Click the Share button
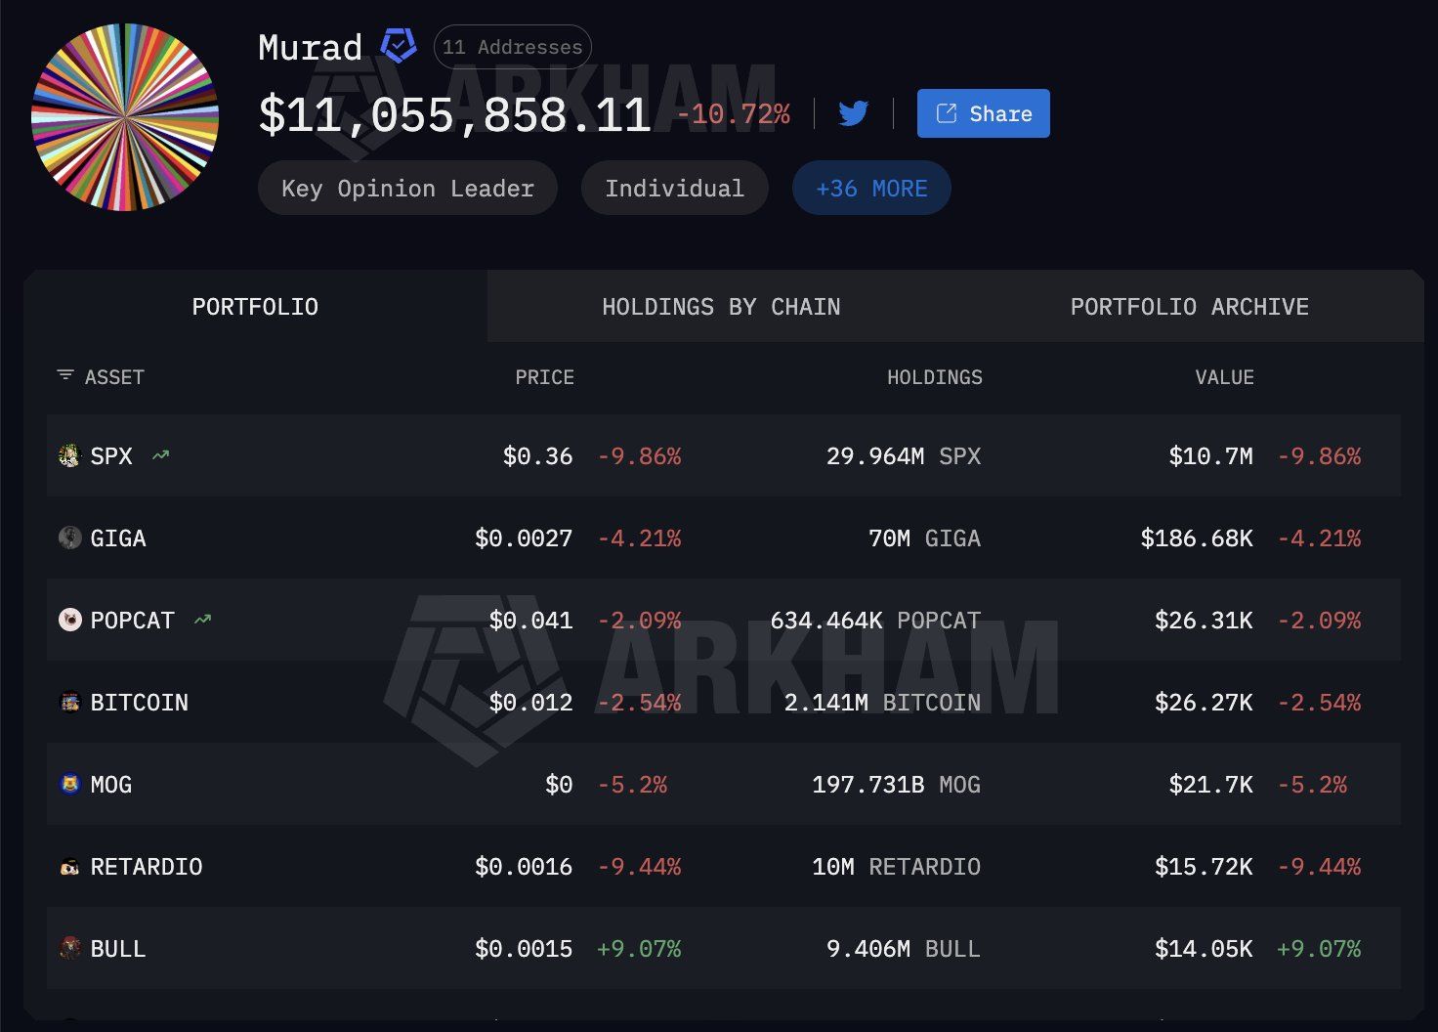This screenshot has height=1032, width=1438. [983, 113]
